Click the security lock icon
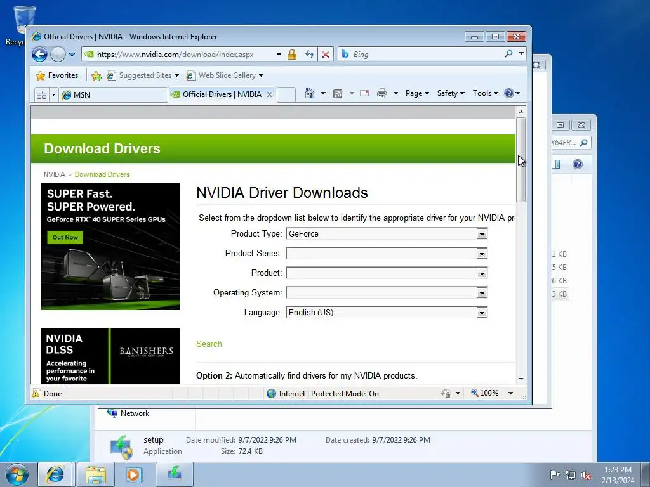 point(292,55)
